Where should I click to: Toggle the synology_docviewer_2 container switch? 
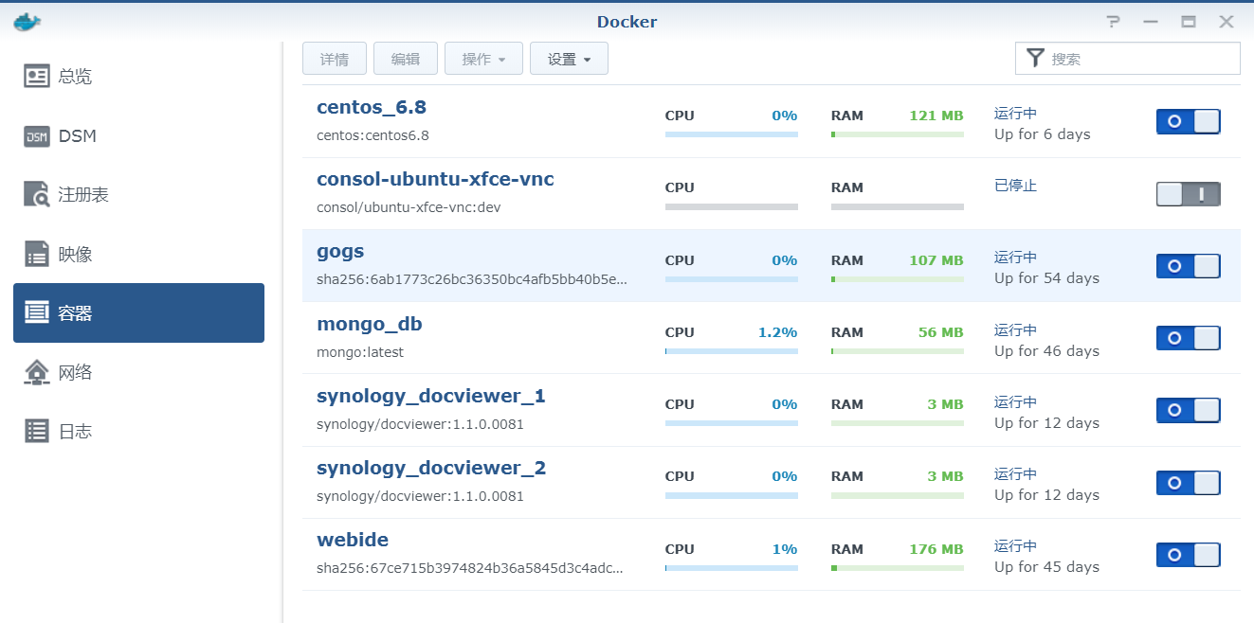1188,483
